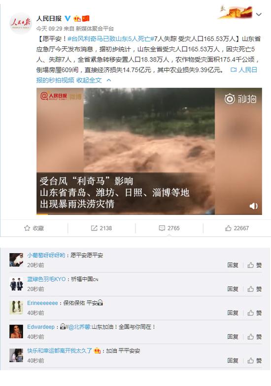Like the comment by 快乐和幸运都离开我太久了
The image size is (271, 386).
tap(254, 360)
